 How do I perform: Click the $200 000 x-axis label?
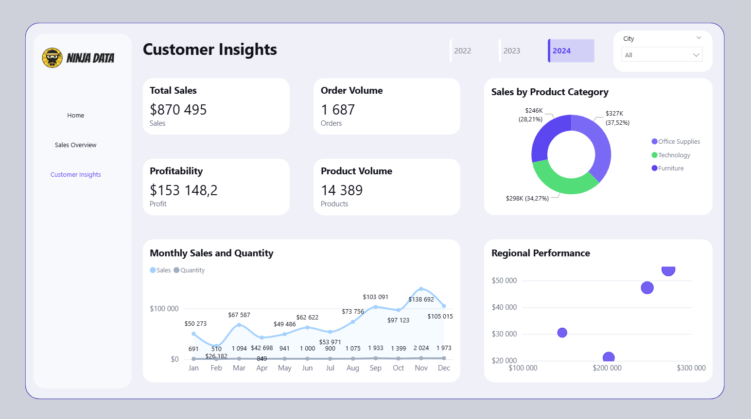click(x=607, y=368)
